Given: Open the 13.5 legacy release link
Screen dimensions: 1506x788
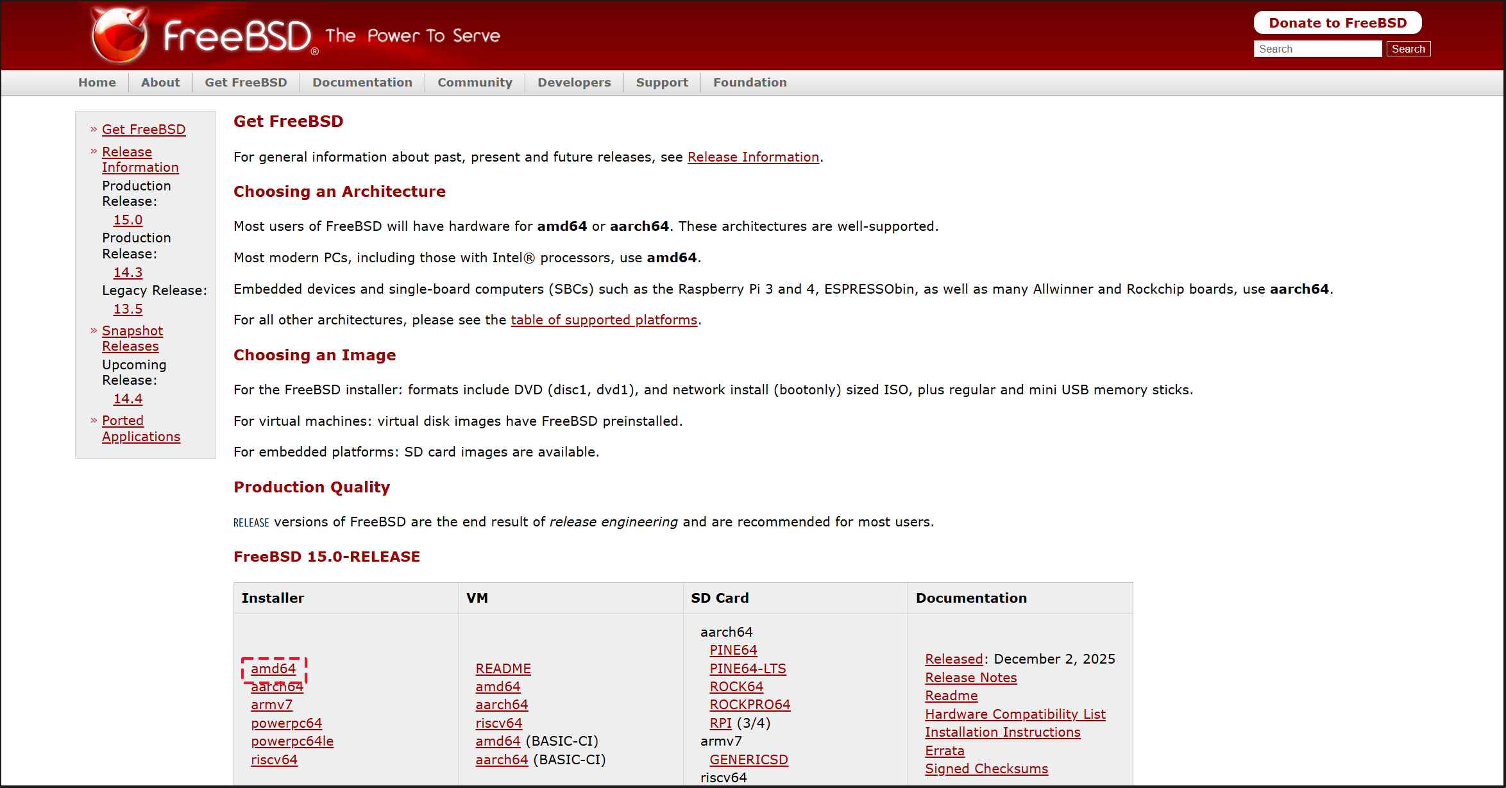Looking at the screenshot, I should point(128,309).
